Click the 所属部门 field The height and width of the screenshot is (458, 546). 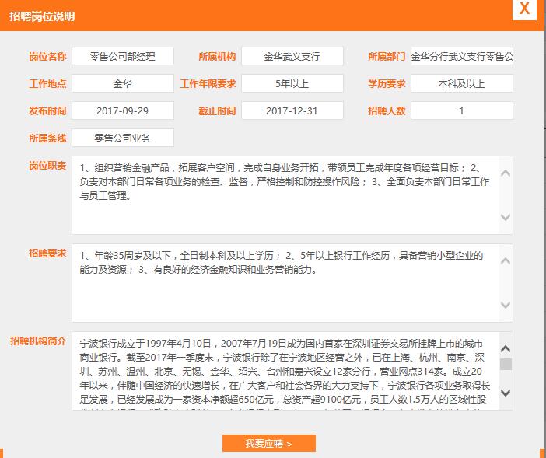point(461,57)
